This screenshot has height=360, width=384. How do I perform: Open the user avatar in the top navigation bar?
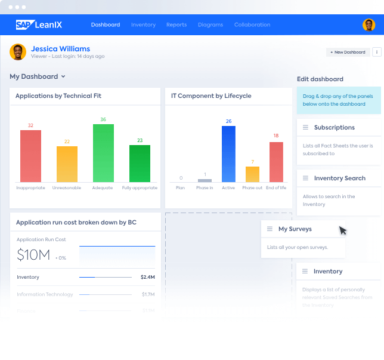[x=368, y=25]
